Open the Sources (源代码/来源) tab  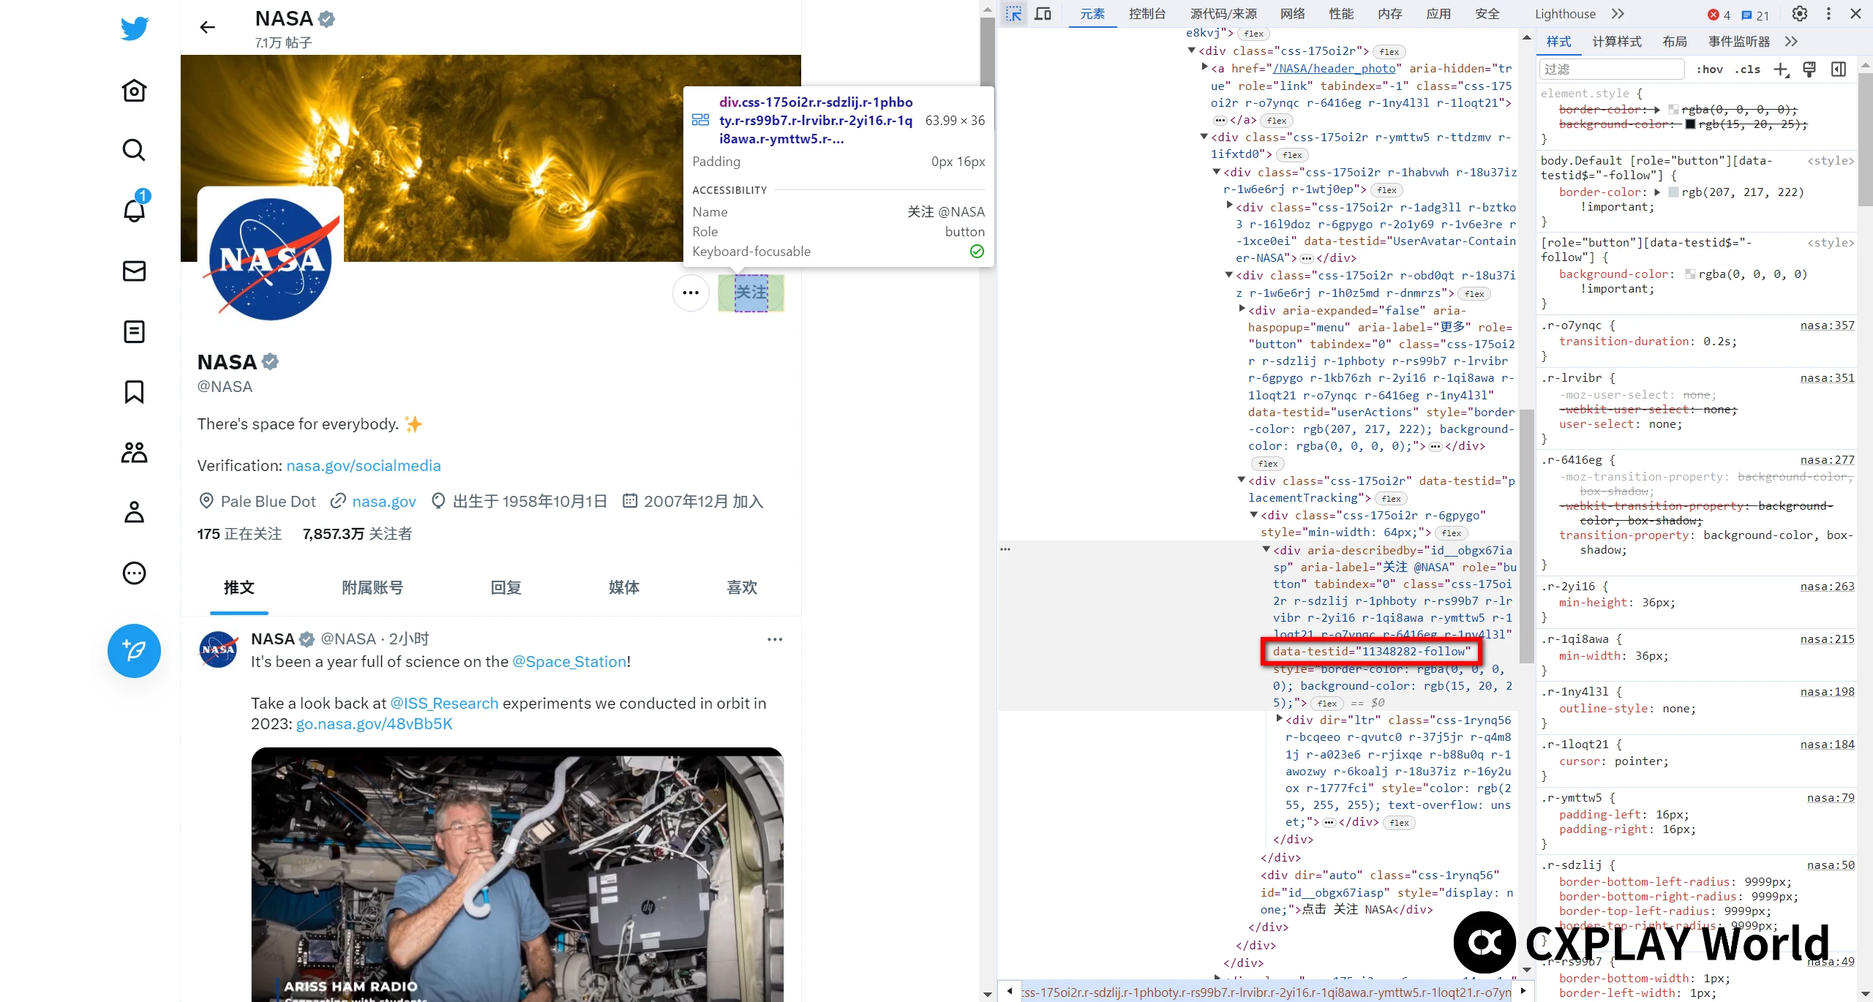pyautogui.click(x=1223, y=14)
